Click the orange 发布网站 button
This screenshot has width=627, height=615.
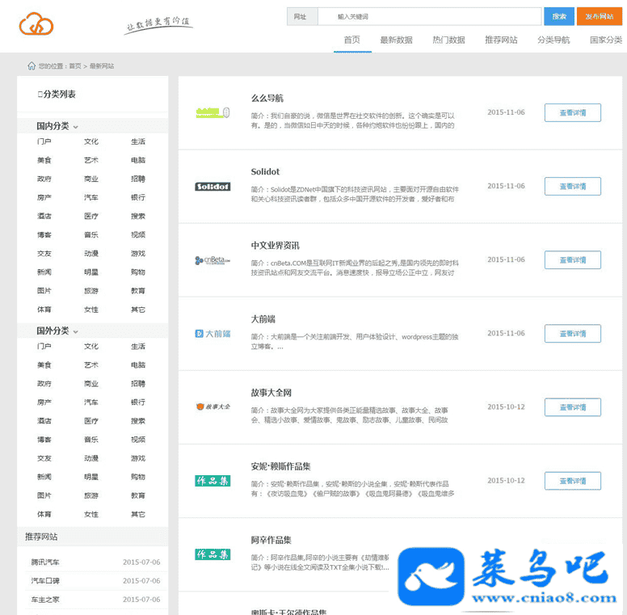600,16
